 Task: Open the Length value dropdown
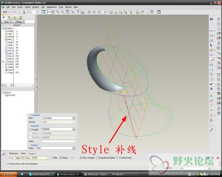click(74, 129)
